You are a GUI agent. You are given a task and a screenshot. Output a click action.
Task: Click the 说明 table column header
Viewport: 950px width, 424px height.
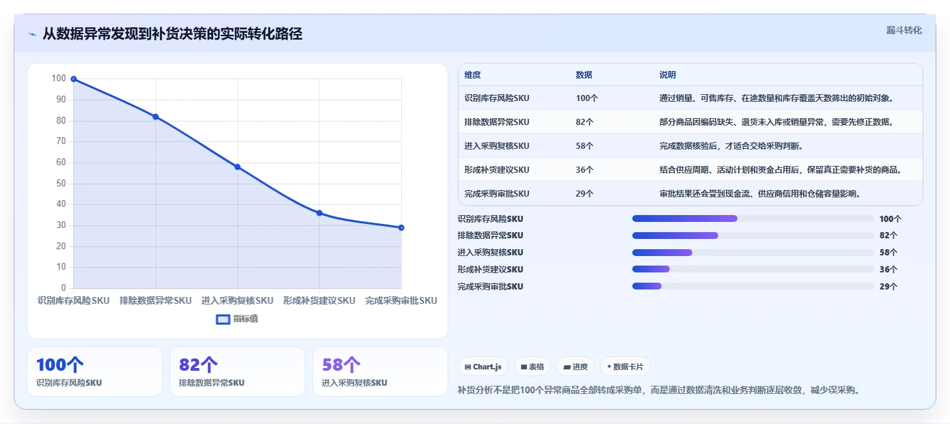coord(667,75)
